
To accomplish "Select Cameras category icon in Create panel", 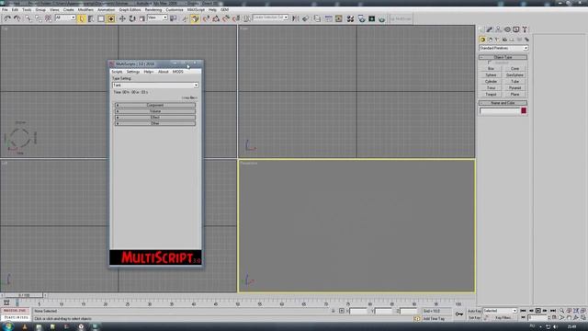I will 504,40.
